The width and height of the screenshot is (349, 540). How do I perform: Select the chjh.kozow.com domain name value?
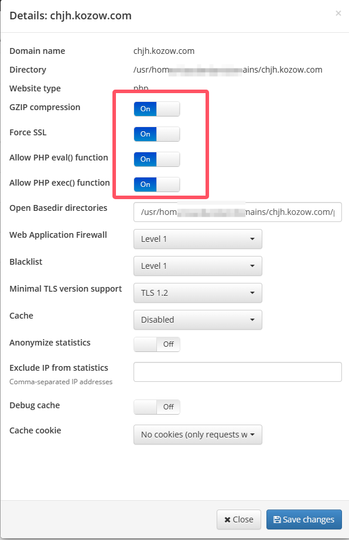(x=164, y=51)
